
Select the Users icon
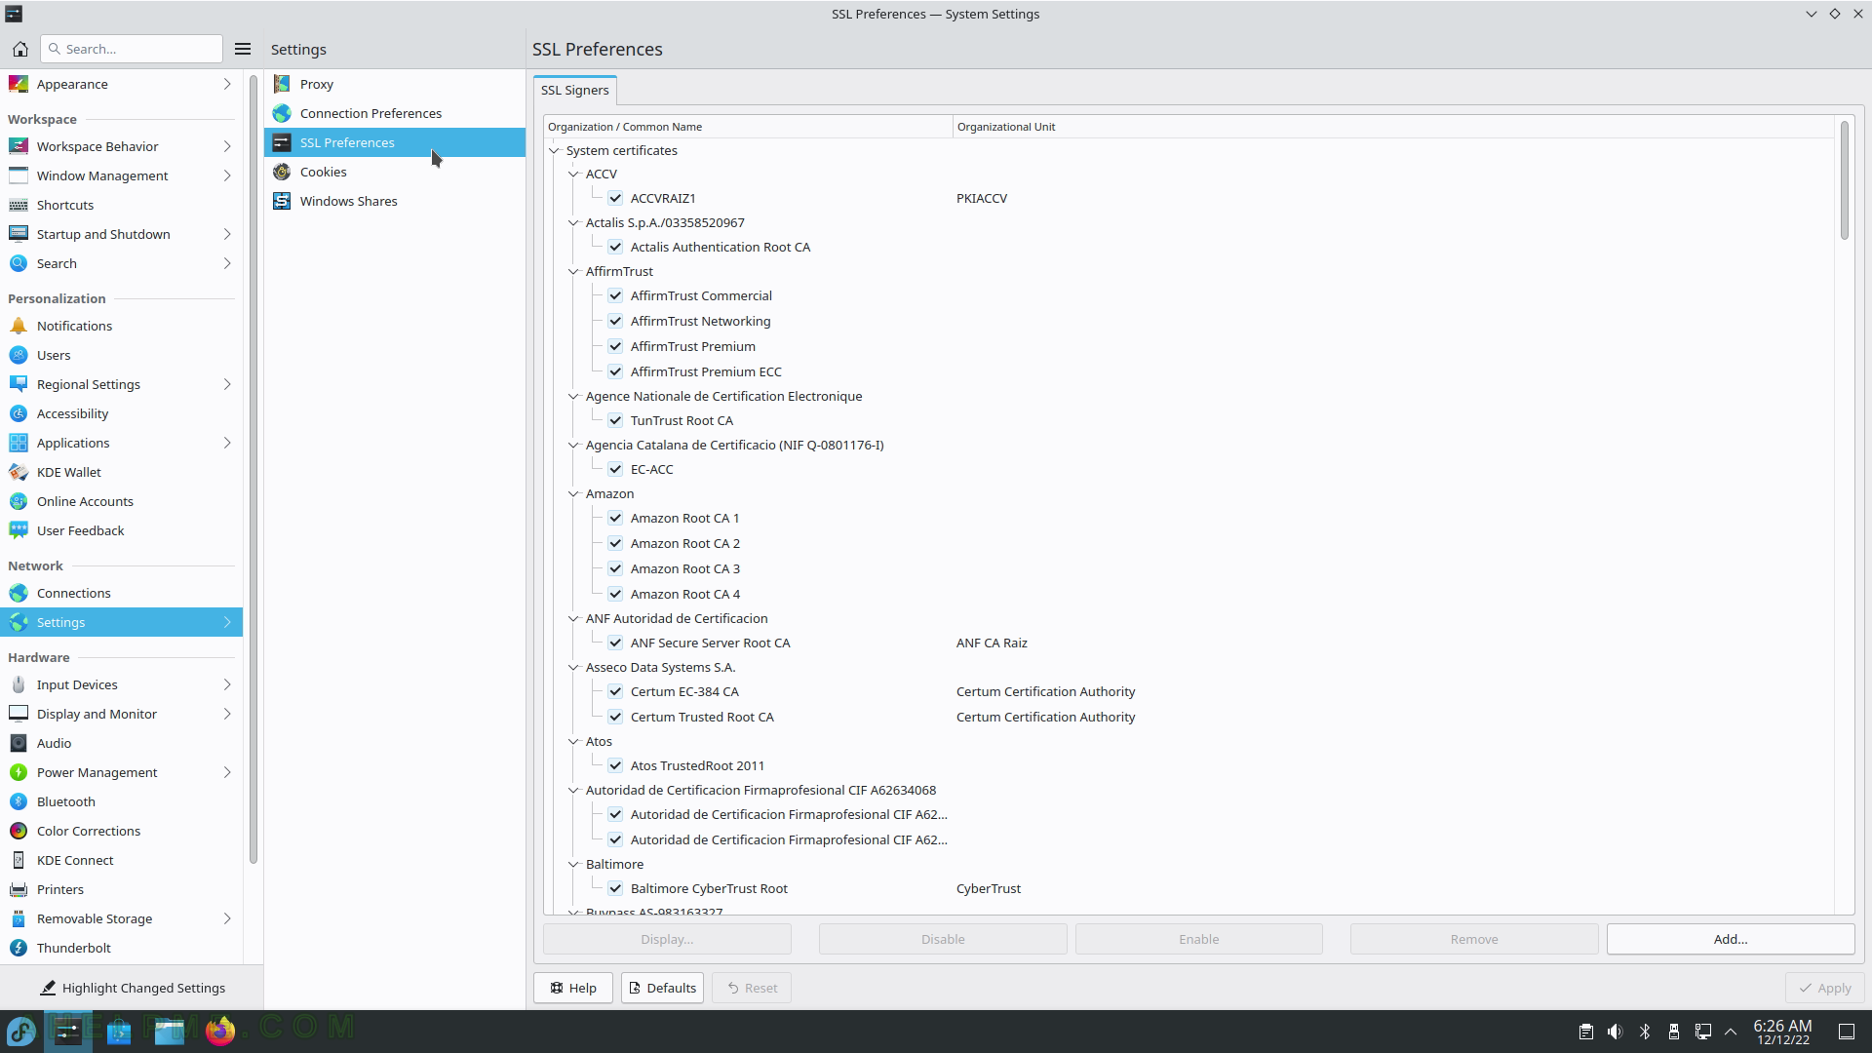tap(19, 355)
